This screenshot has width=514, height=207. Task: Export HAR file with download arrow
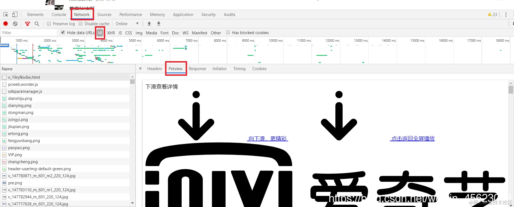pyautogui.click(x=159, y=24)
